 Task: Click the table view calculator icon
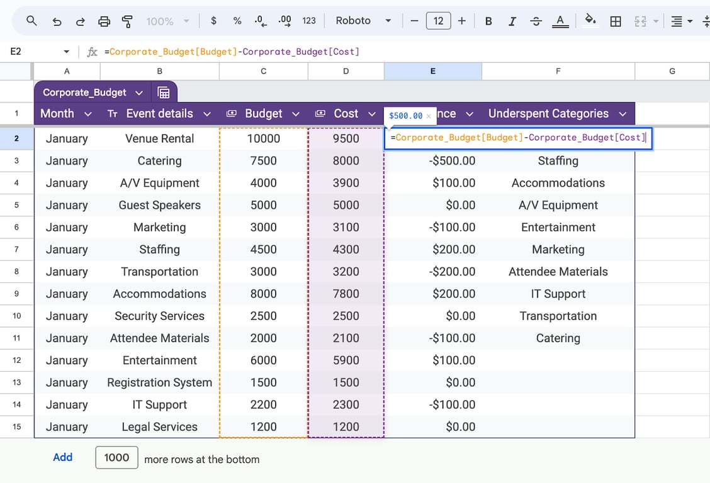tap(164, 92)
